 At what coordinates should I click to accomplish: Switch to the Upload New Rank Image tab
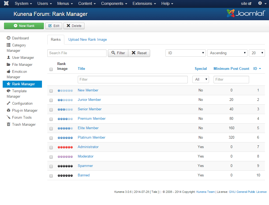tap(87, 40)
